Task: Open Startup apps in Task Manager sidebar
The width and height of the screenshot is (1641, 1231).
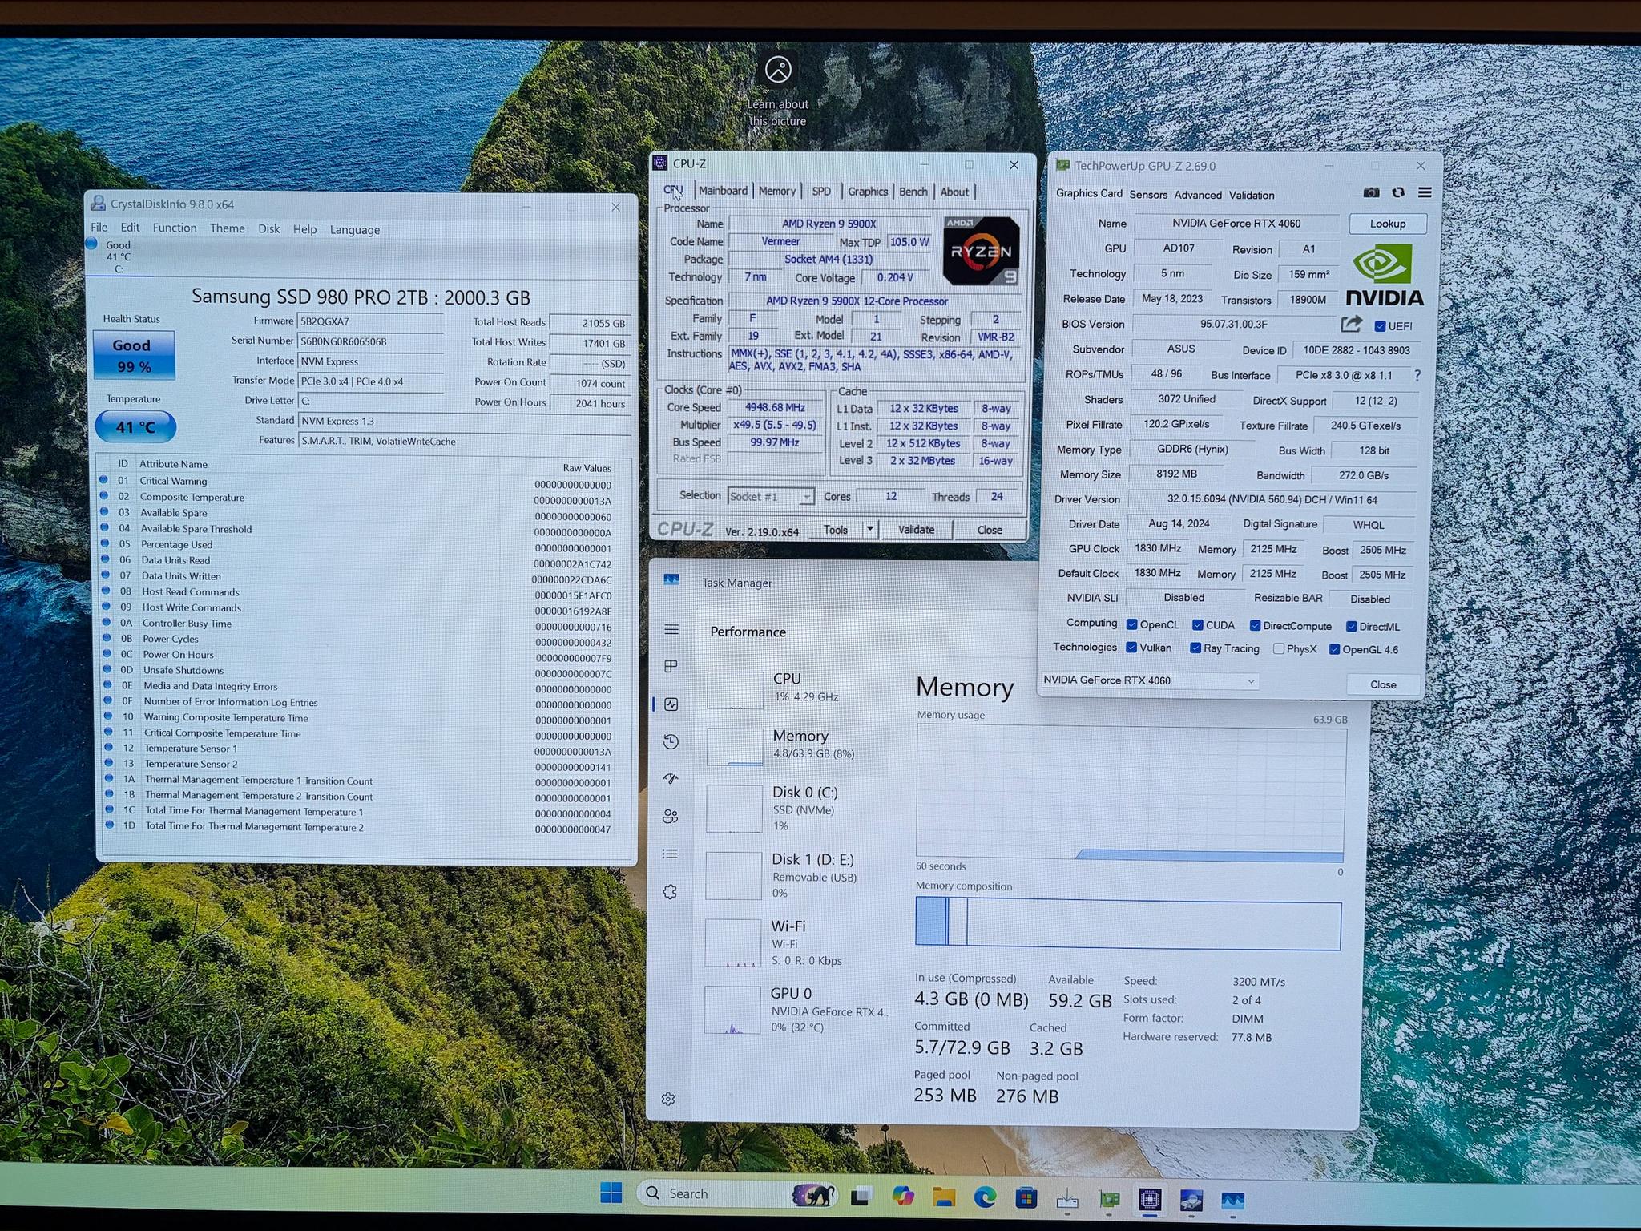Action: click(x=671, y=778)
